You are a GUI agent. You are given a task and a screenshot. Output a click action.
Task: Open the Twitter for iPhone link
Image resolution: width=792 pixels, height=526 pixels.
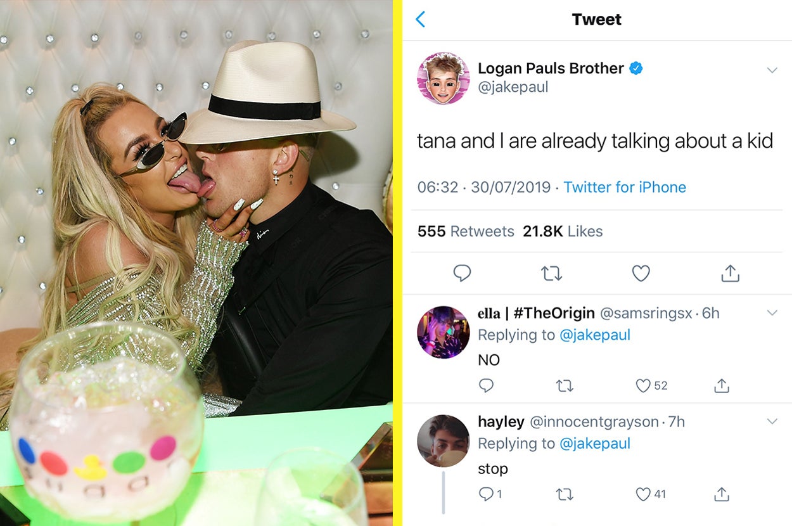(x=625, y=187)
